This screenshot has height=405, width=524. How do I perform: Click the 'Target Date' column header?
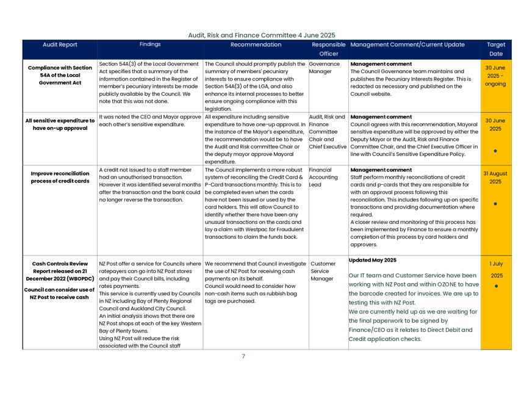coord(496,49)
